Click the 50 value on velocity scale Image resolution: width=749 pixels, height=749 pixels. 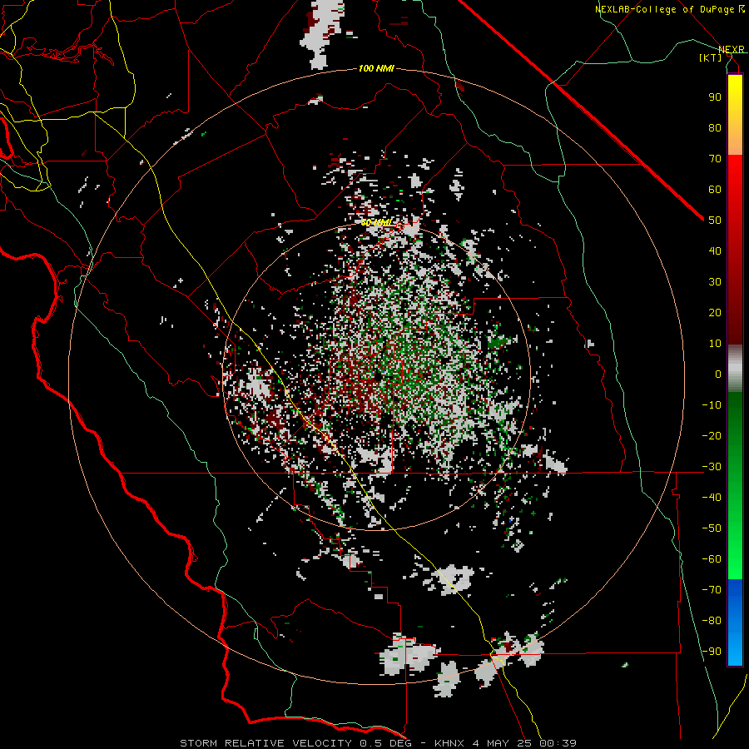coord(715,221)
